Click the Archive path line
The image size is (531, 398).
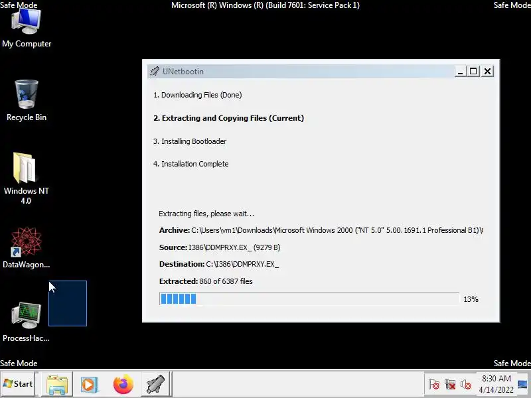[x=321, y=230]
